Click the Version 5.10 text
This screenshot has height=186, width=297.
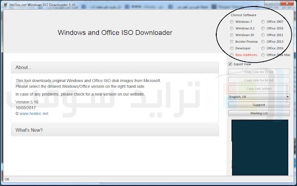coord(27,102)
